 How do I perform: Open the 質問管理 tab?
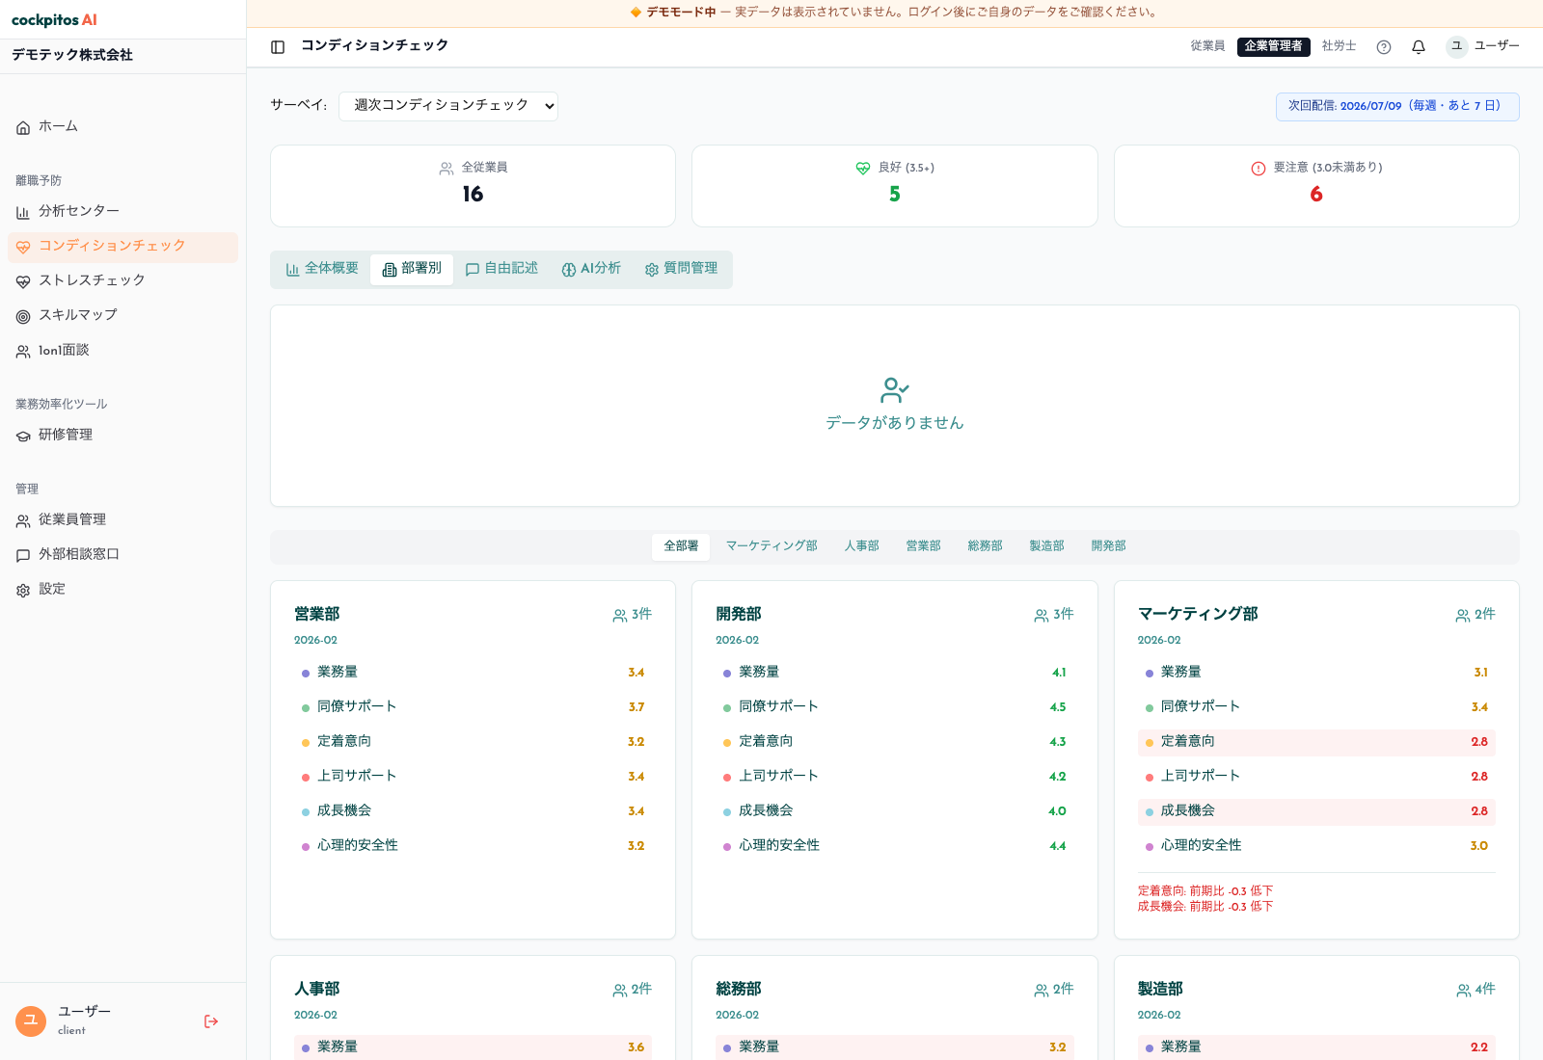tap(681, 269)
